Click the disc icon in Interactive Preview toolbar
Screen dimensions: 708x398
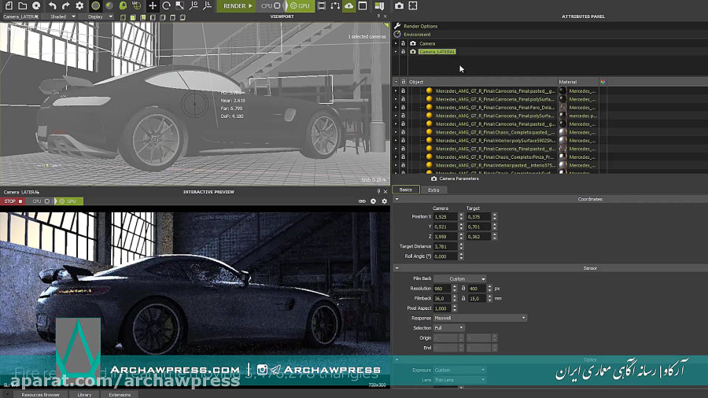tap(374, 201)
